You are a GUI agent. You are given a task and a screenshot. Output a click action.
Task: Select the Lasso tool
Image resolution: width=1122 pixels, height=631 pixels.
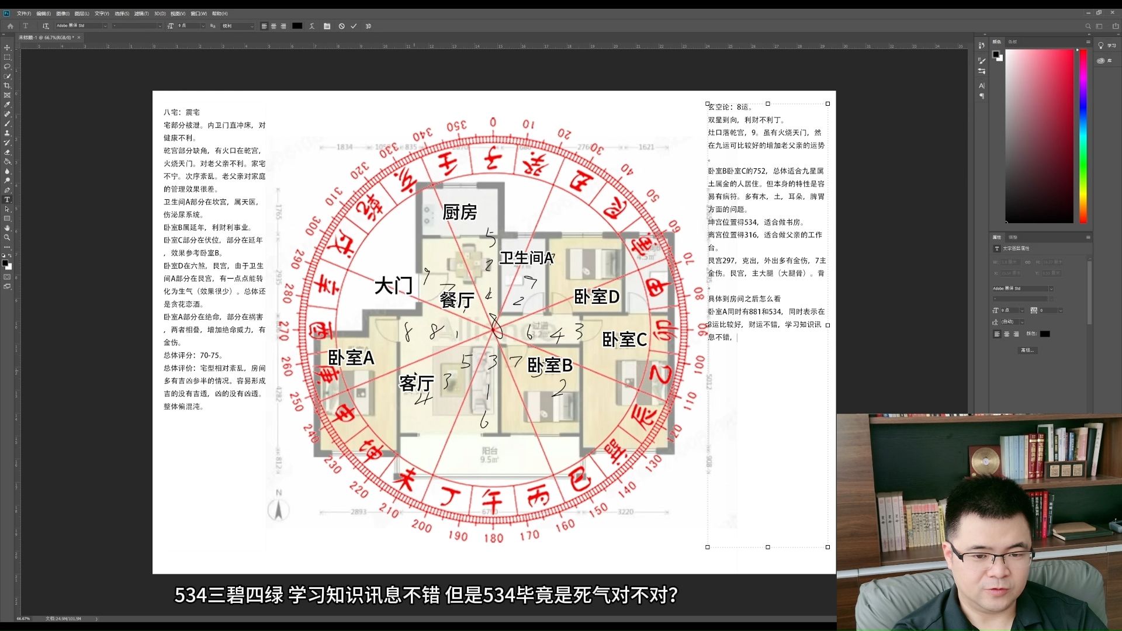(7, 67)
